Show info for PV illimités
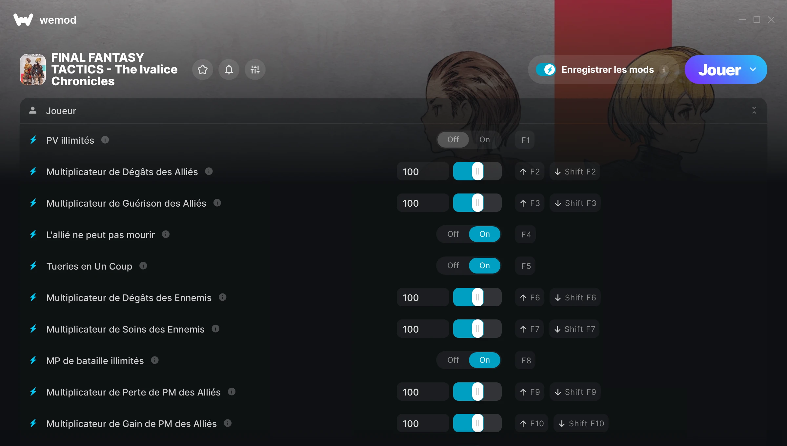The height and width of the screenshot is (446, 787). point(105,140)
